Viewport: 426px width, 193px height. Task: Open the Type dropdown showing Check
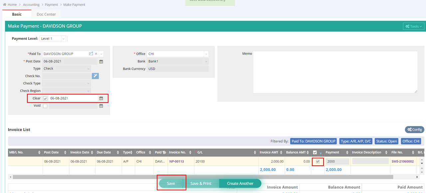[67, 69]
